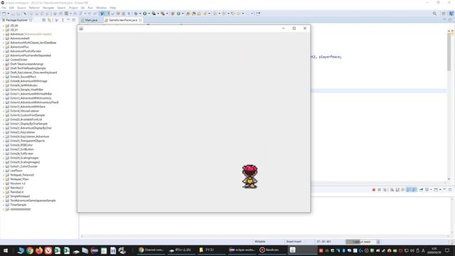Clear the console output icon
The width and height of the screenshot is (455, 256).
392,190
